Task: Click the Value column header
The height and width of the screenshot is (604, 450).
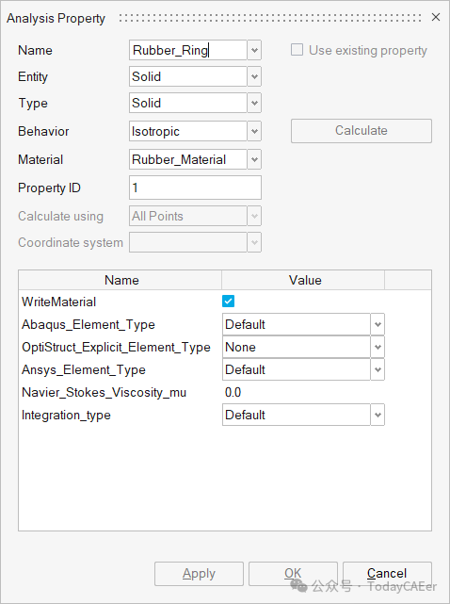Action: pyautogui.click(x=303, y=280)
